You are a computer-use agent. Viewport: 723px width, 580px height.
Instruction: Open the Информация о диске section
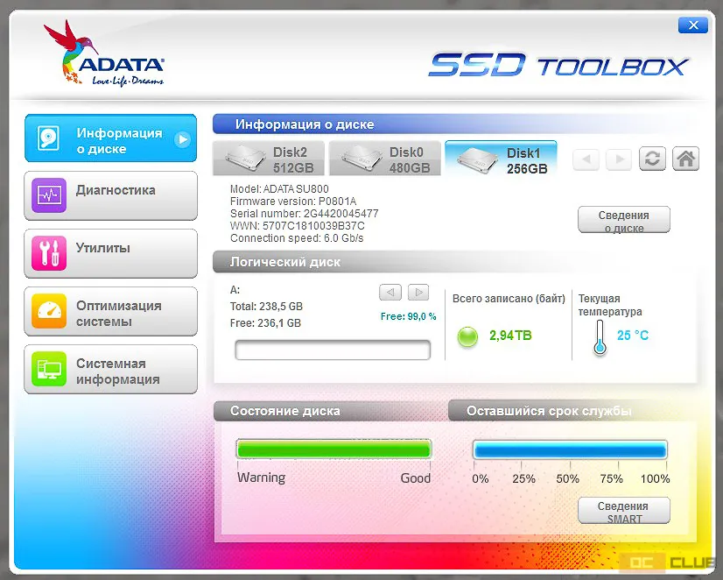click(x=110, y=138)
